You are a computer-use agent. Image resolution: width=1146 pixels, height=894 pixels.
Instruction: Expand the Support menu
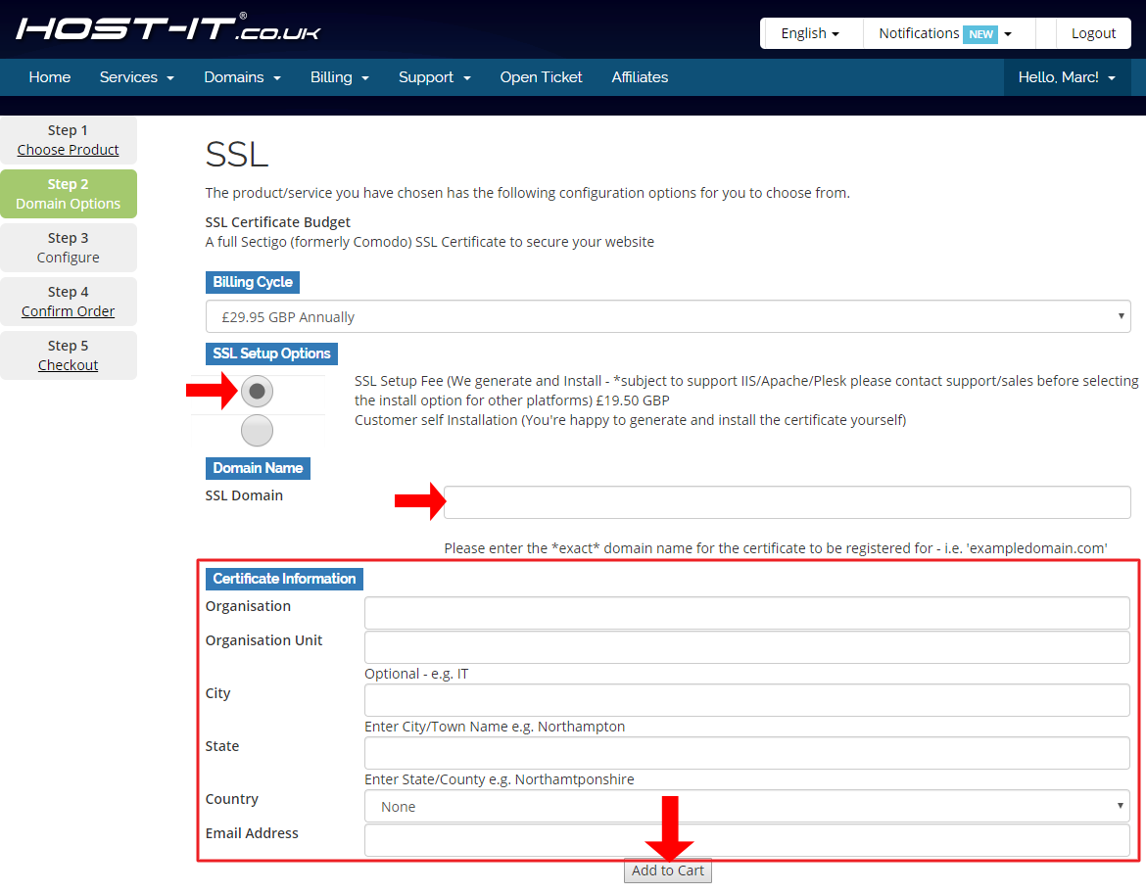pyautogui.click(x=434, y=77)
